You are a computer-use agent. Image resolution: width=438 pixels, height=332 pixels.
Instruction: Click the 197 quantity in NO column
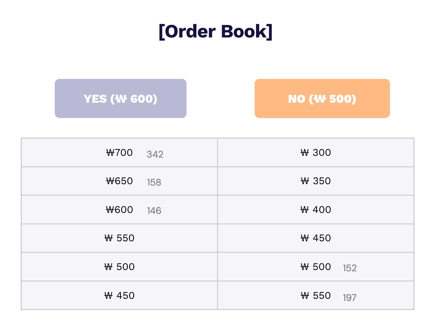coord(349,298)
